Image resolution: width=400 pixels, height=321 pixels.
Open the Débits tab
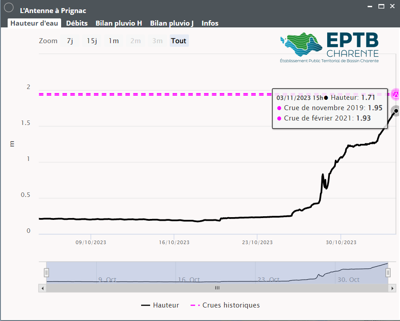click(77, 23)
